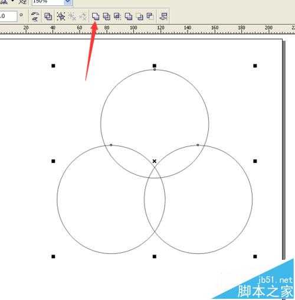The width and height of the screenshot is (295, 300).
Task: Click the bottom-right selection handle
Action: tap(255, 256)
